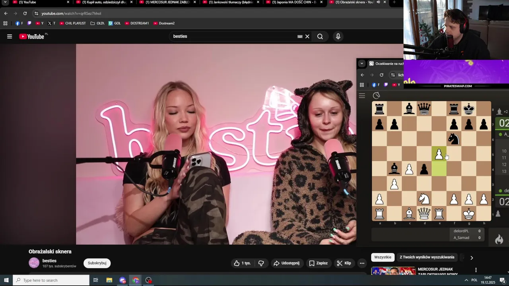Show more filter chips with right arrow
Viewport: 509px width, 286px height.
472,258
